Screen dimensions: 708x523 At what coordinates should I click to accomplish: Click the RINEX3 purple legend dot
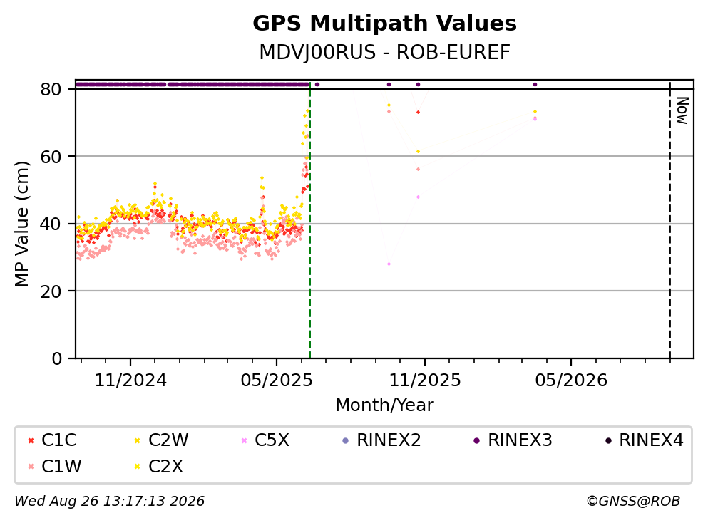click(477, 440)
